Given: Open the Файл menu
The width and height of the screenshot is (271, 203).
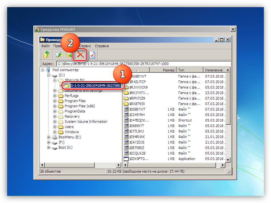Looking at the screenshot, I should click(x=45, y=46).
